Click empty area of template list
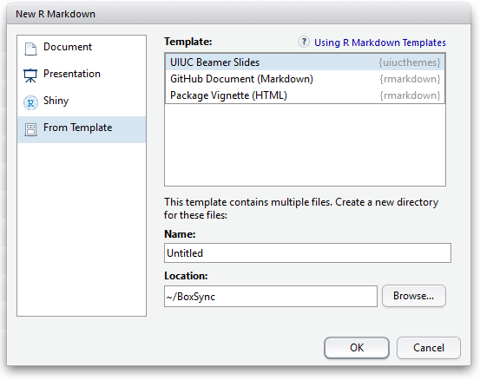The height and width of the screenshot is (380, 480). (x=305, y=145)
